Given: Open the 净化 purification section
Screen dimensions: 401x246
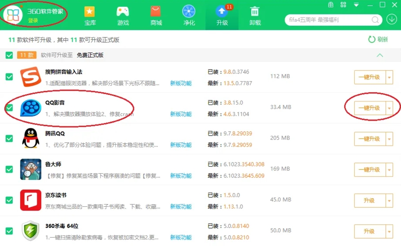Looking at the screenshot, I should click(189, 16).
